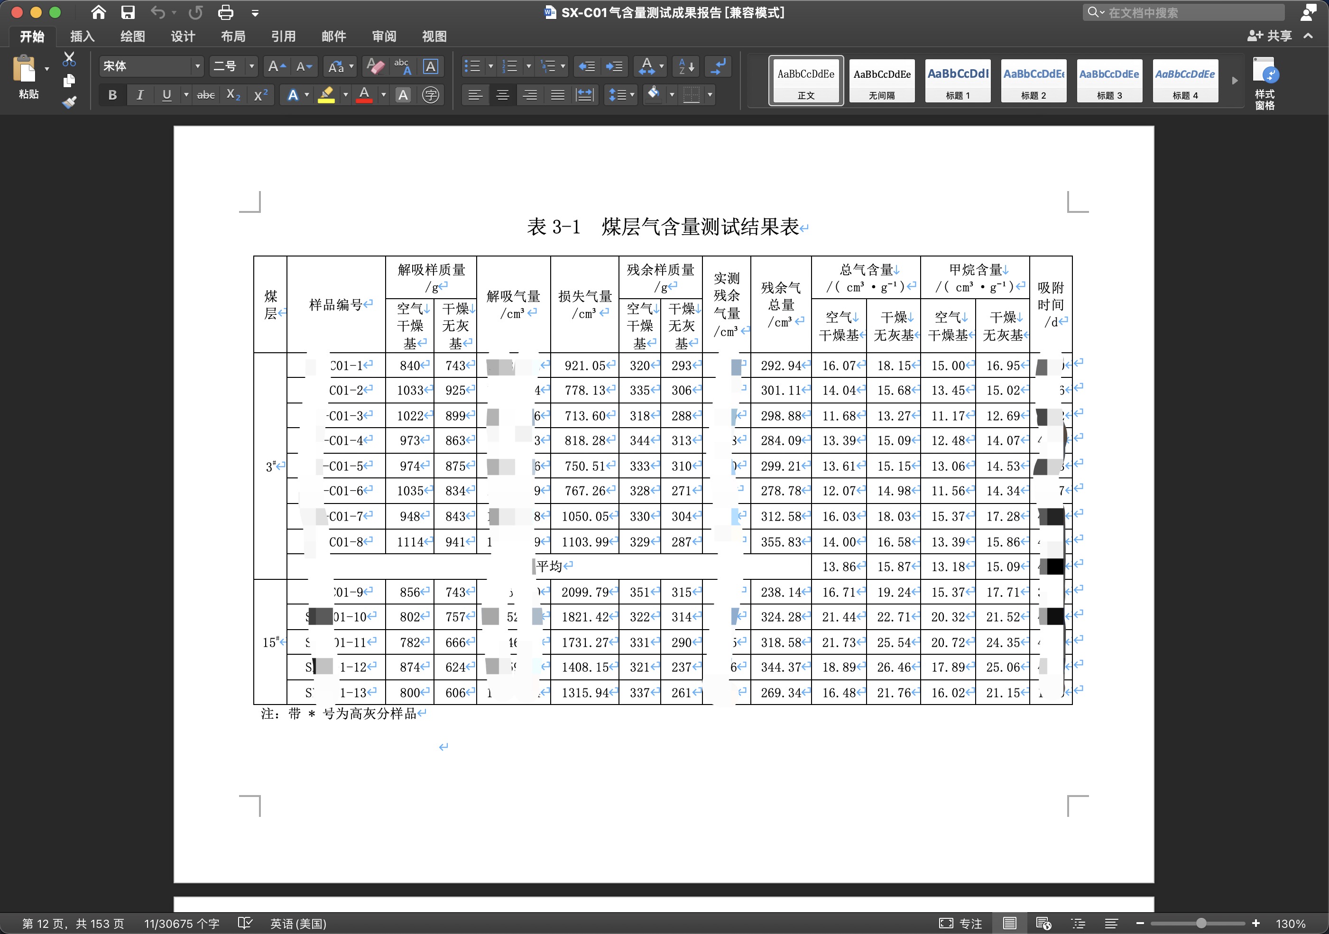Apply the 正文 style
Image resolution: width=1329 pixels, height=934 pixels.
pos(806,81)
